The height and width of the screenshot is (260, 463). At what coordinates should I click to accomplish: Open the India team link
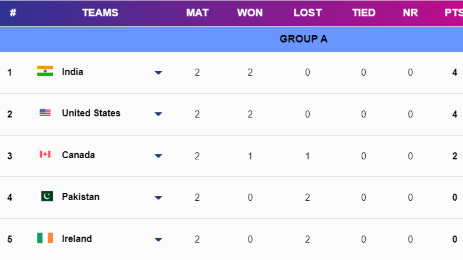pos(73,72)
